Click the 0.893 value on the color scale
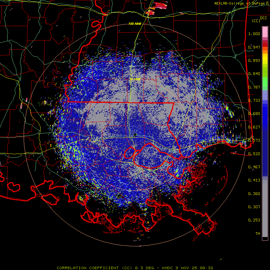Screen dimensions: 270x270 pos(254,60)
